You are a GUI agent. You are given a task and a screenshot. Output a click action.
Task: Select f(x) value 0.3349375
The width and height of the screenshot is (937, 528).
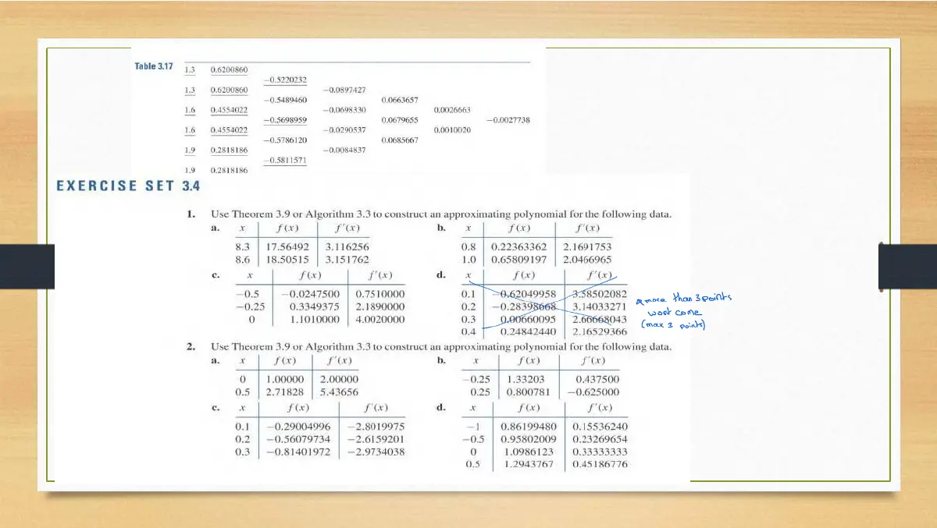pyautogui.click(x=315, y=307)
